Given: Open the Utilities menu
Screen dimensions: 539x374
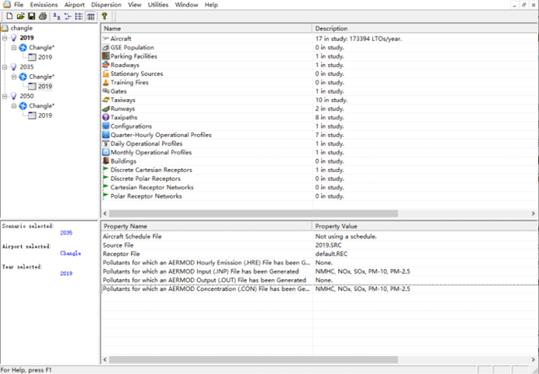Looking at the screenshot, I should tap(158, 5).
